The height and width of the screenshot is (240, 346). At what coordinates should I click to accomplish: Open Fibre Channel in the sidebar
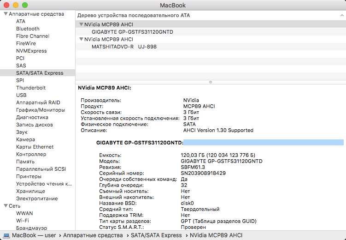coord(33,36)
